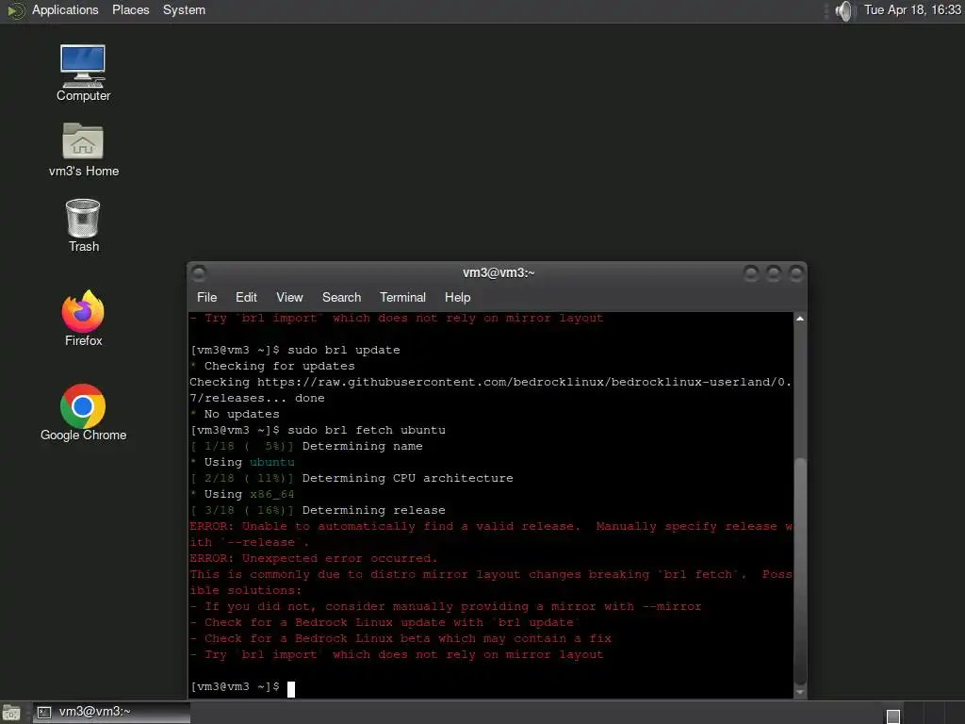
Task: Open the terminal Search menu
Action: click(x=341, y=297)
